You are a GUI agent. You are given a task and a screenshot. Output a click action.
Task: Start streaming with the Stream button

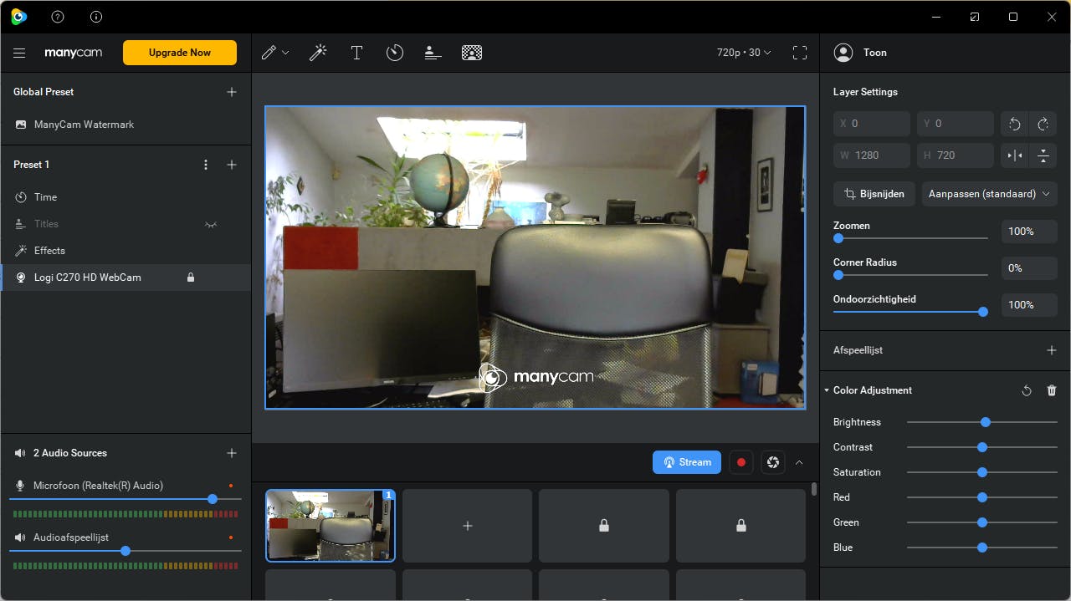click(x=687, y=462)
